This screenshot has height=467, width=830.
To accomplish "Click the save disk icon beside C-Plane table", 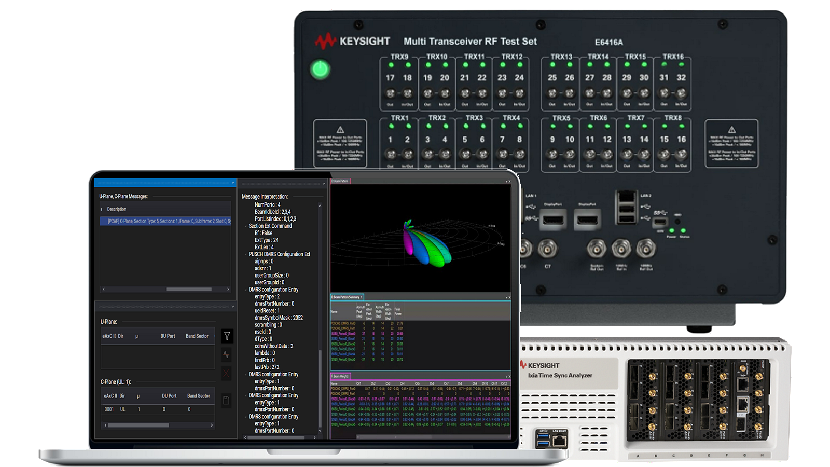I will pyautogui.click(x=226, y=400).
